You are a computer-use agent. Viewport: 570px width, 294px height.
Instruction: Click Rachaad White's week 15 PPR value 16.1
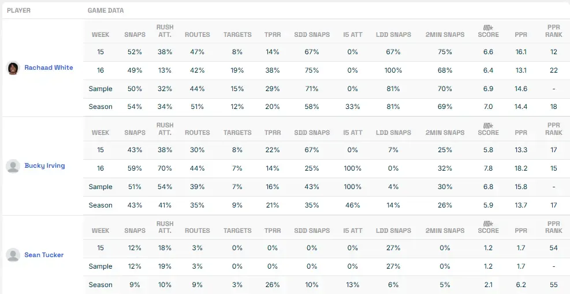(x=521, y=52)
